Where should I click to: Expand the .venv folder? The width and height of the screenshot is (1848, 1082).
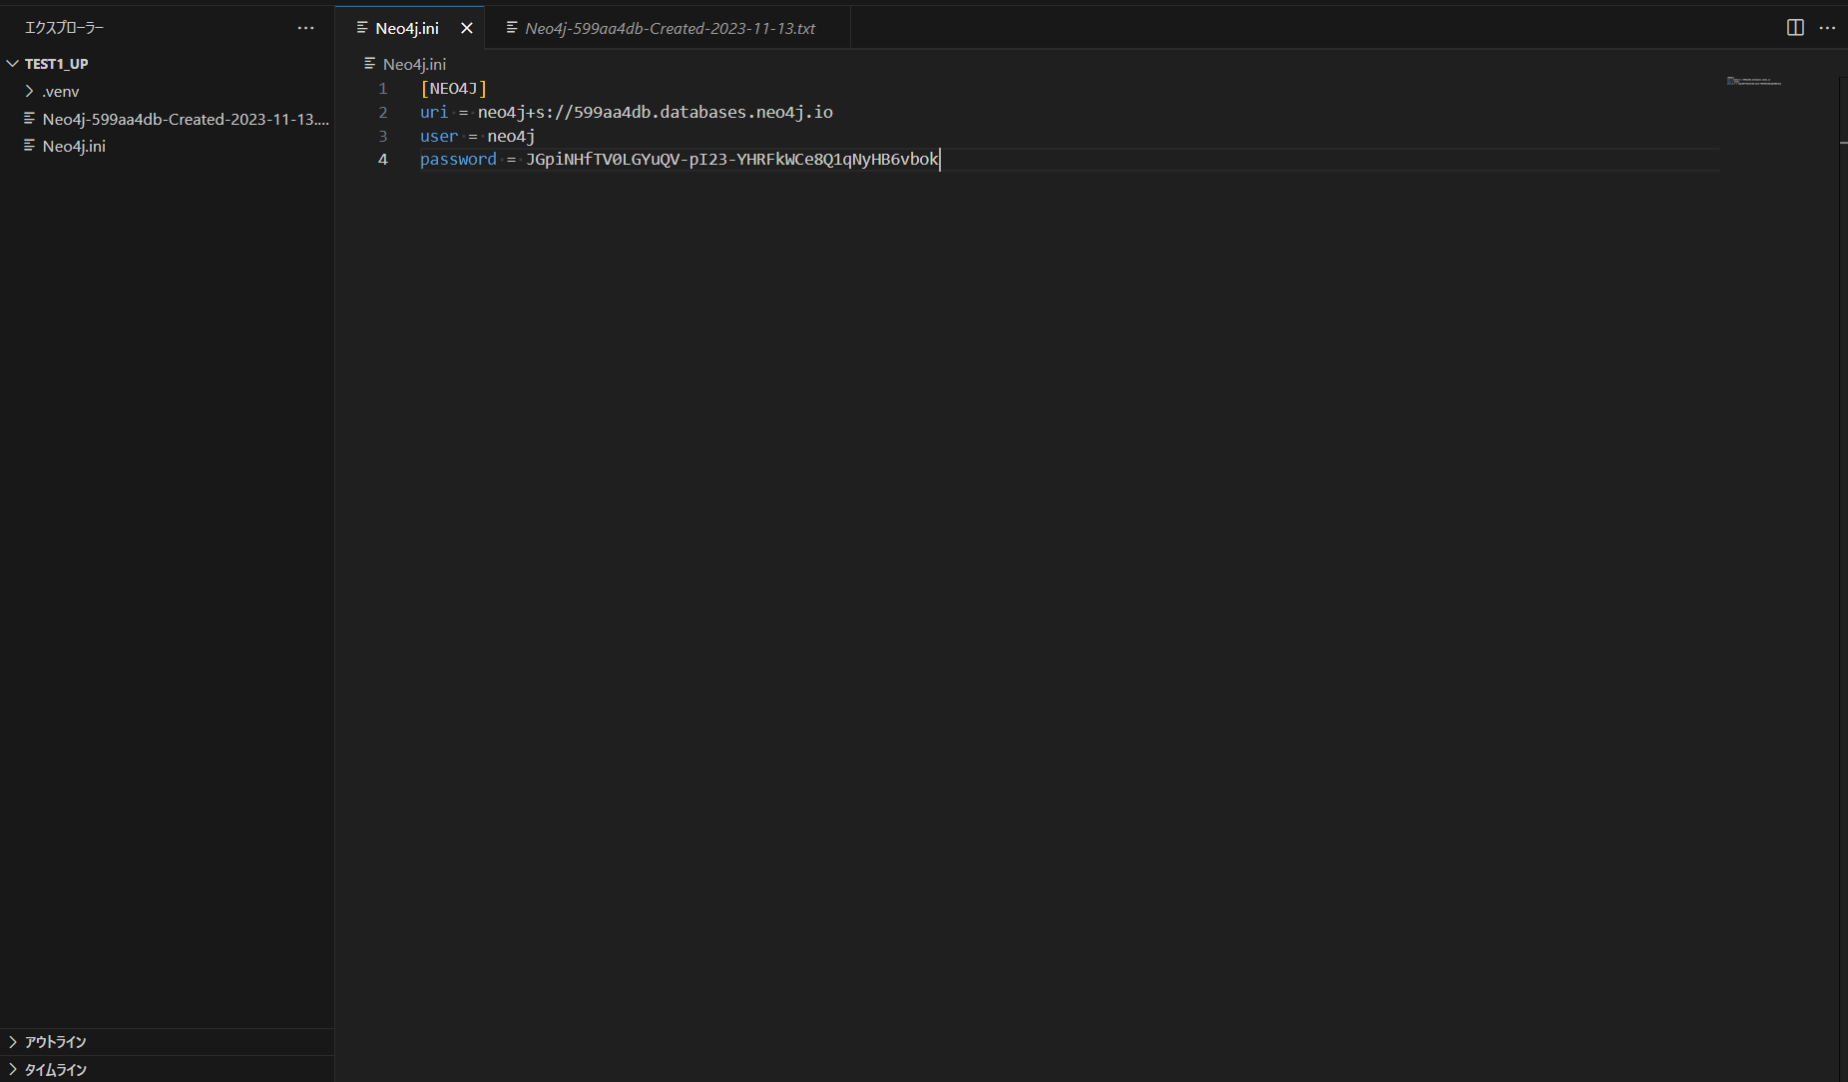coord(30,91)
